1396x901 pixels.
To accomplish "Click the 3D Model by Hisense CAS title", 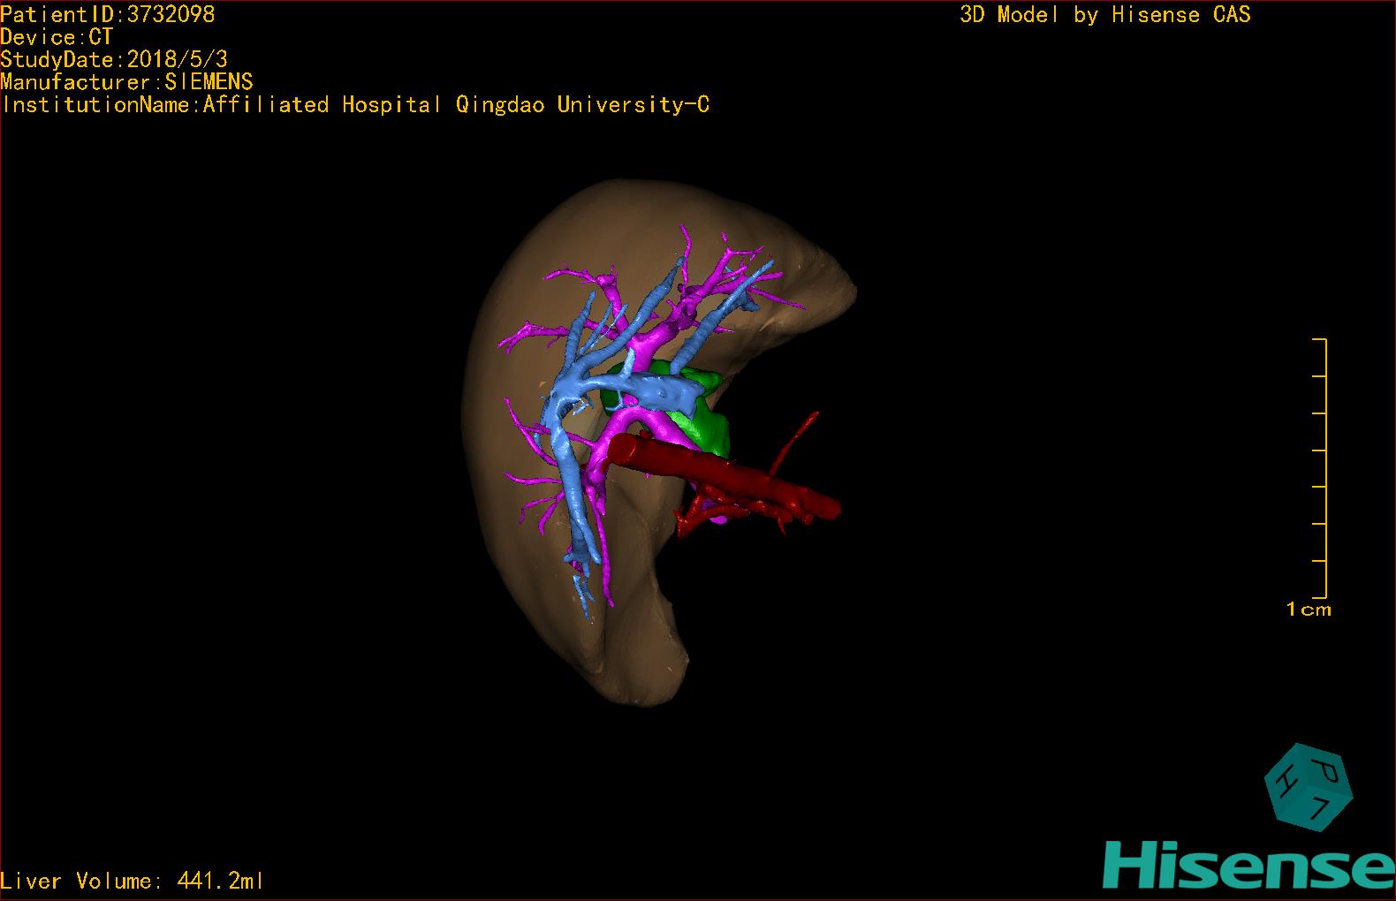I will click(1104, 14).
